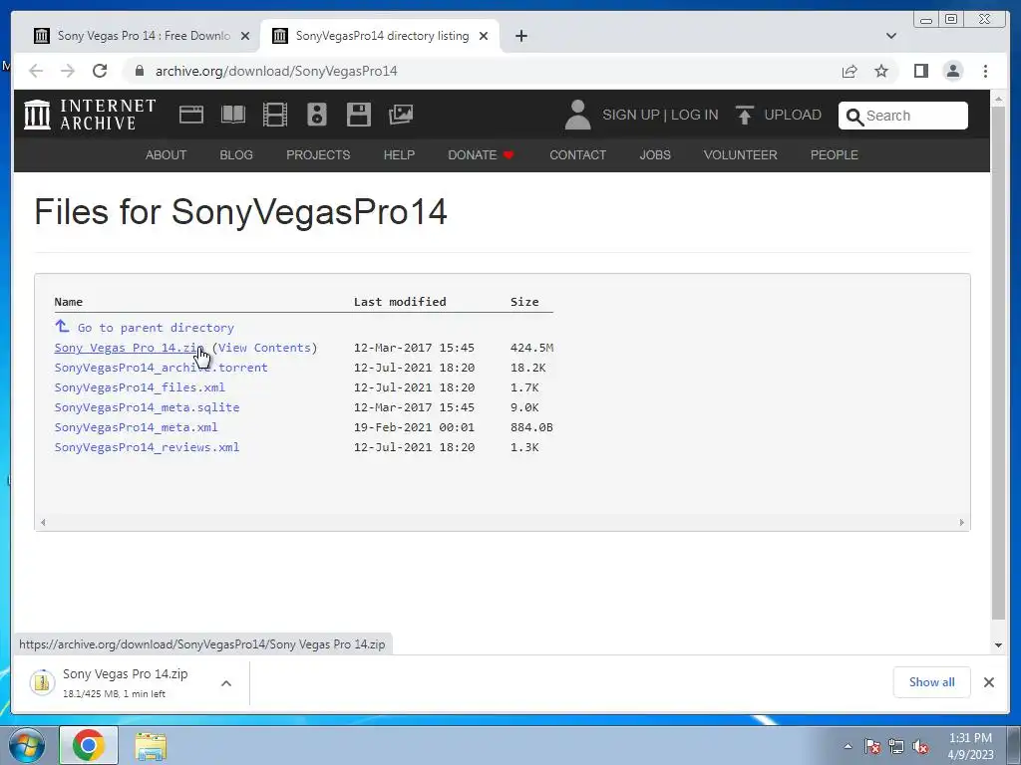Close the SonyVegasPro14 directory listing tab
The image size is (1021, 765).
click(484, 36)
